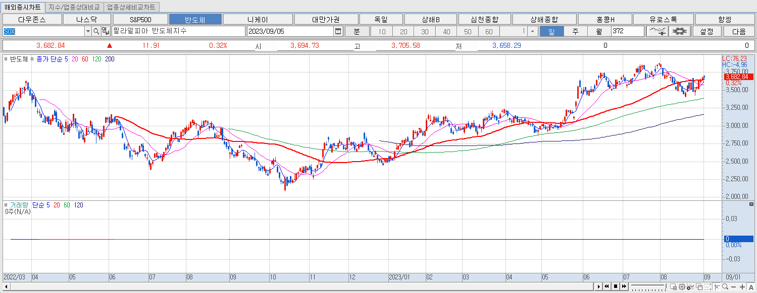Screen dimensions: 757x293
Task: Switch to the 지수/업종상대비교 tab
Action: pos(74,7)
